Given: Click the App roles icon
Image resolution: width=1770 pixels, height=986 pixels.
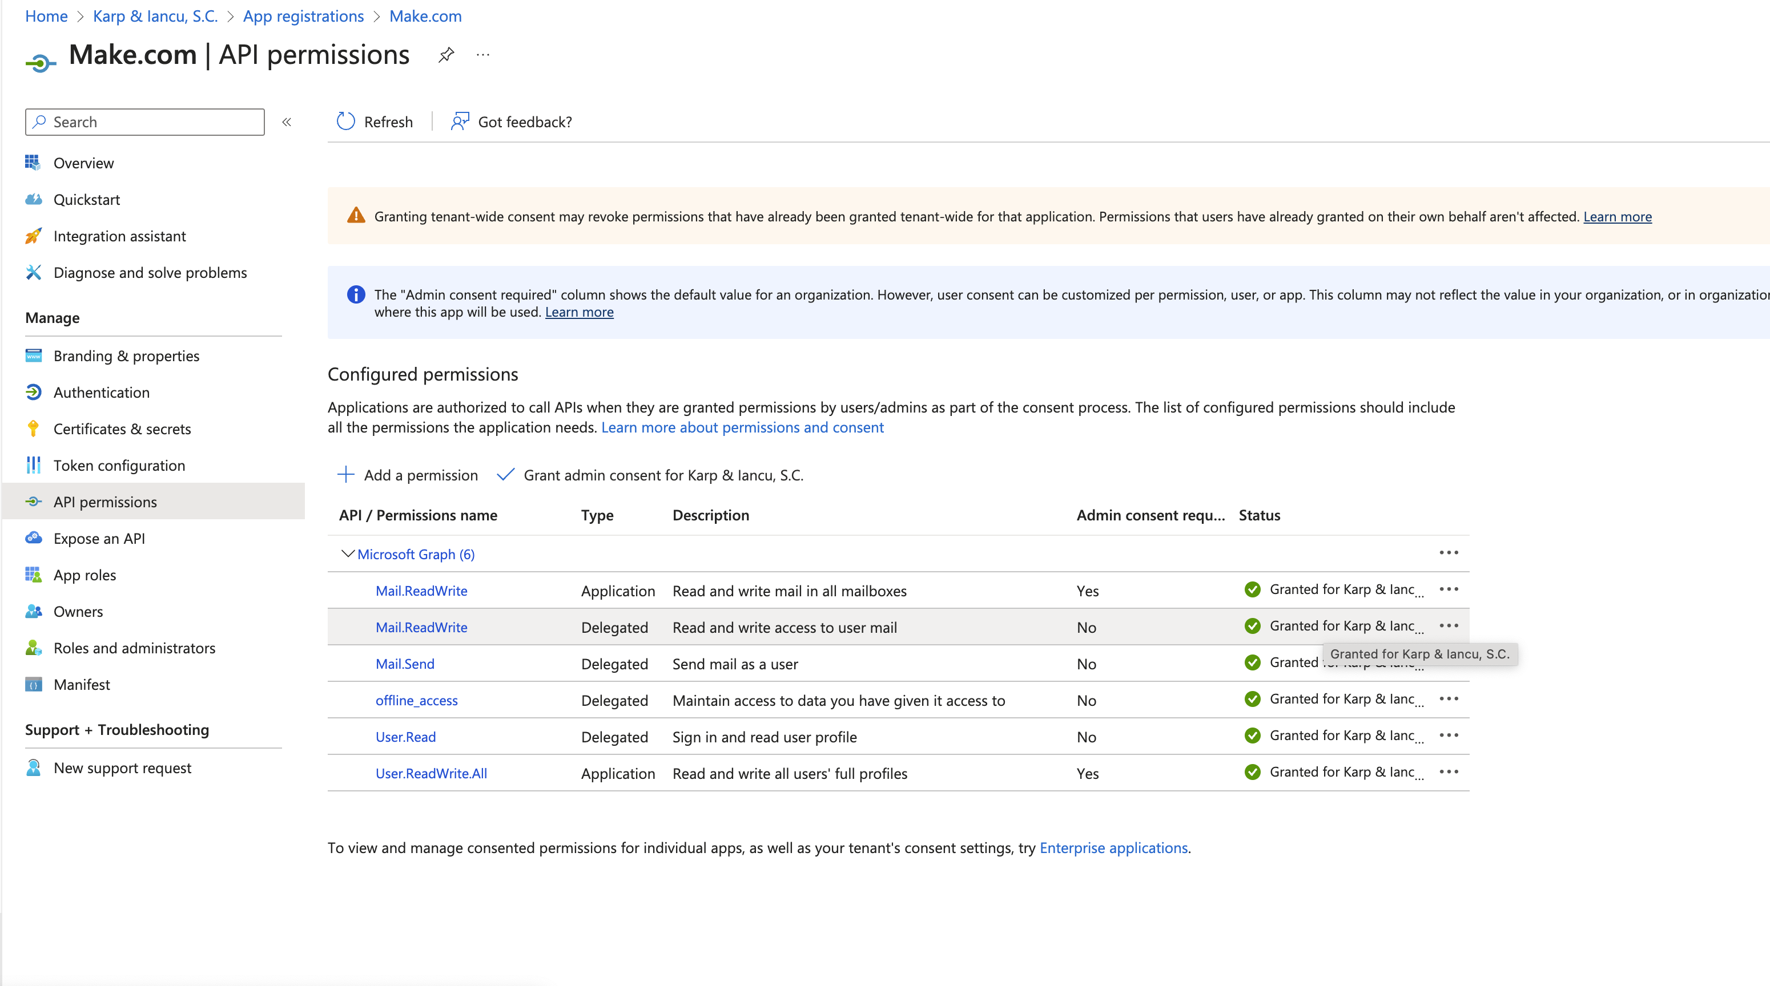Looking at the screenshot, I should pyautogui.click(x=33, y=574).
